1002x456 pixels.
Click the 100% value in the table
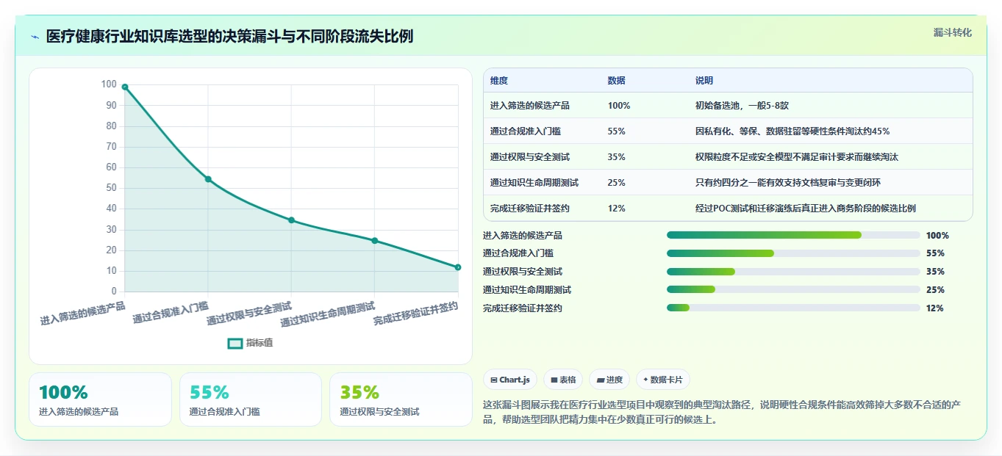pyautogui.click(x=619, y=106)
